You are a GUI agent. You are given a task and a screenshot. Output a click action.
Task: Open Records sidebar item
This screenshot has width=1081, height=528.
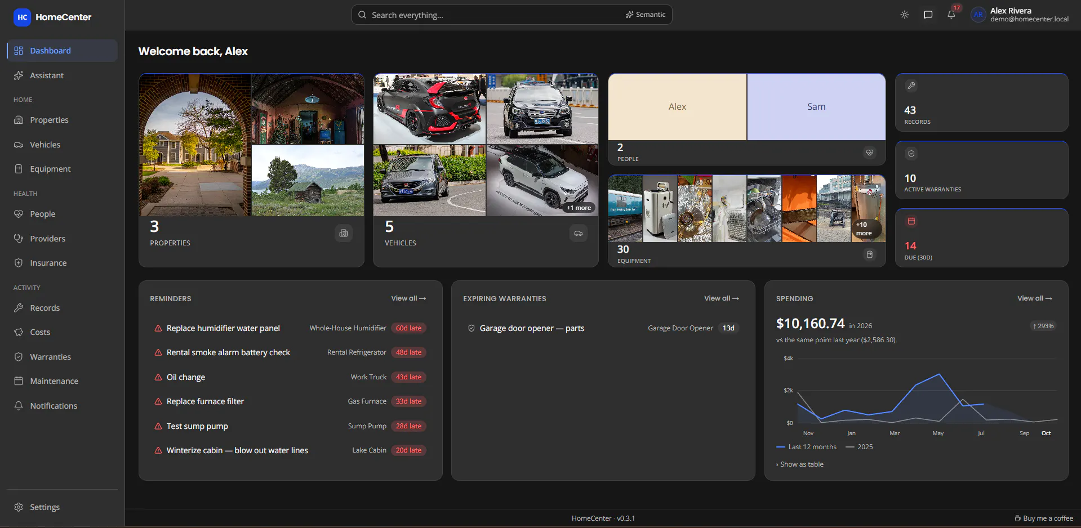tap(62, 308)
